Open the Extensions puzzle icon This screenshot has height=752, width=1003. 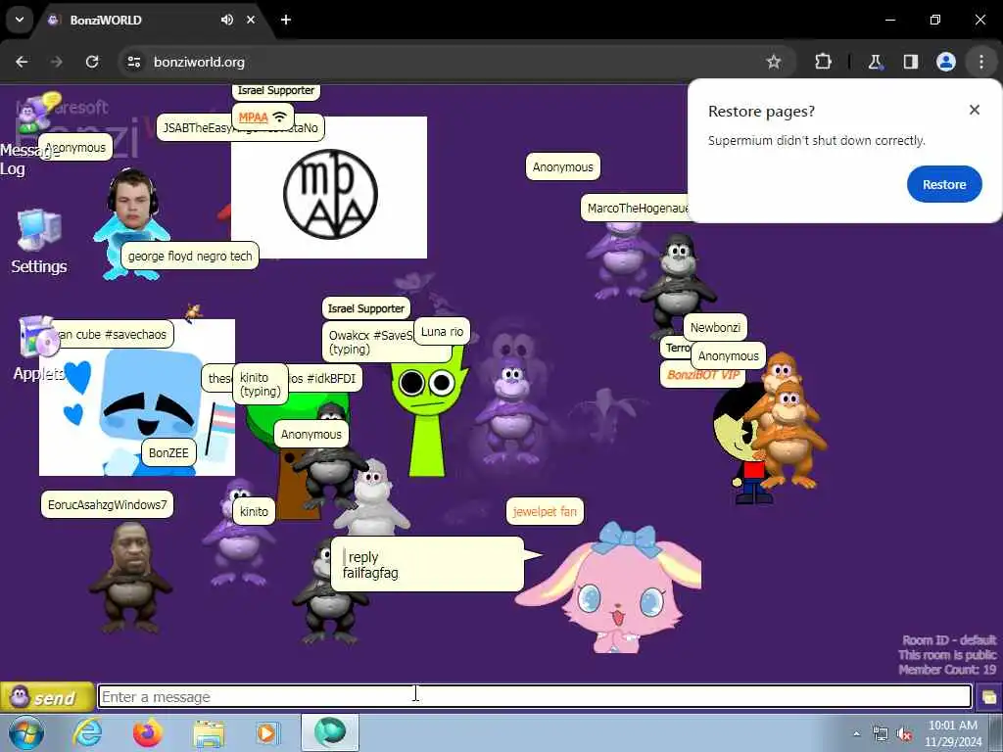tap(823, 62)
